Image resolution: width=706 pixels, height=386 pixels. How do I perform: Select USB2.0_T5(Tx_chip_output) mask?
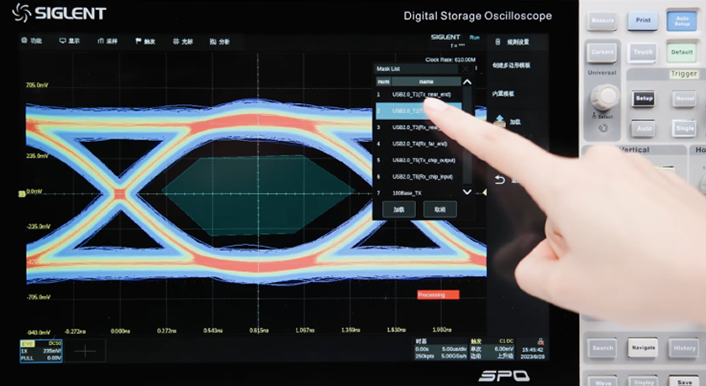(422, 160)
